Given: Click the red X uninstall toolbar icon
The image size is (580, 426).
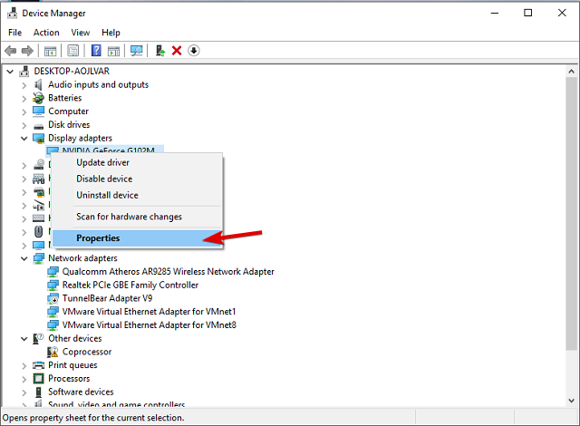Looking at the screenshot, I should click(x=177, y=51).
